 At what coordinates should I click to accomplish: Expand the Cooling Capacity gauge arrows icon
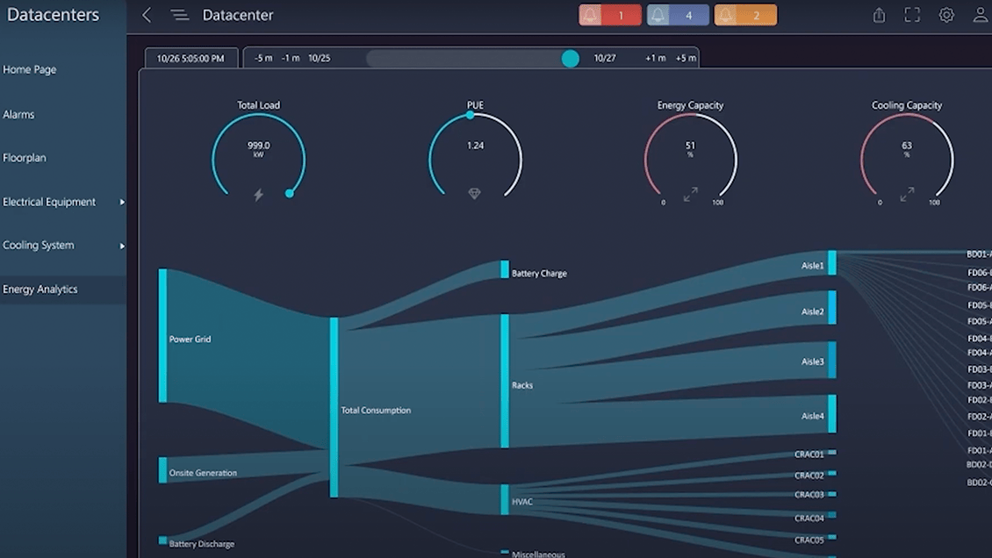(x=907, y=195)
